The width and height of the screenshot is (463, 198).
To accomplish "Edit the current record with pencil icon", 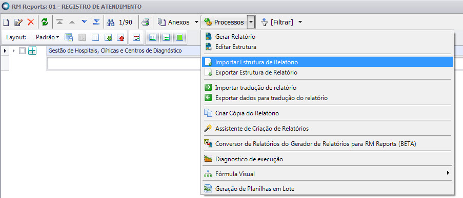I will pos(18,22).
